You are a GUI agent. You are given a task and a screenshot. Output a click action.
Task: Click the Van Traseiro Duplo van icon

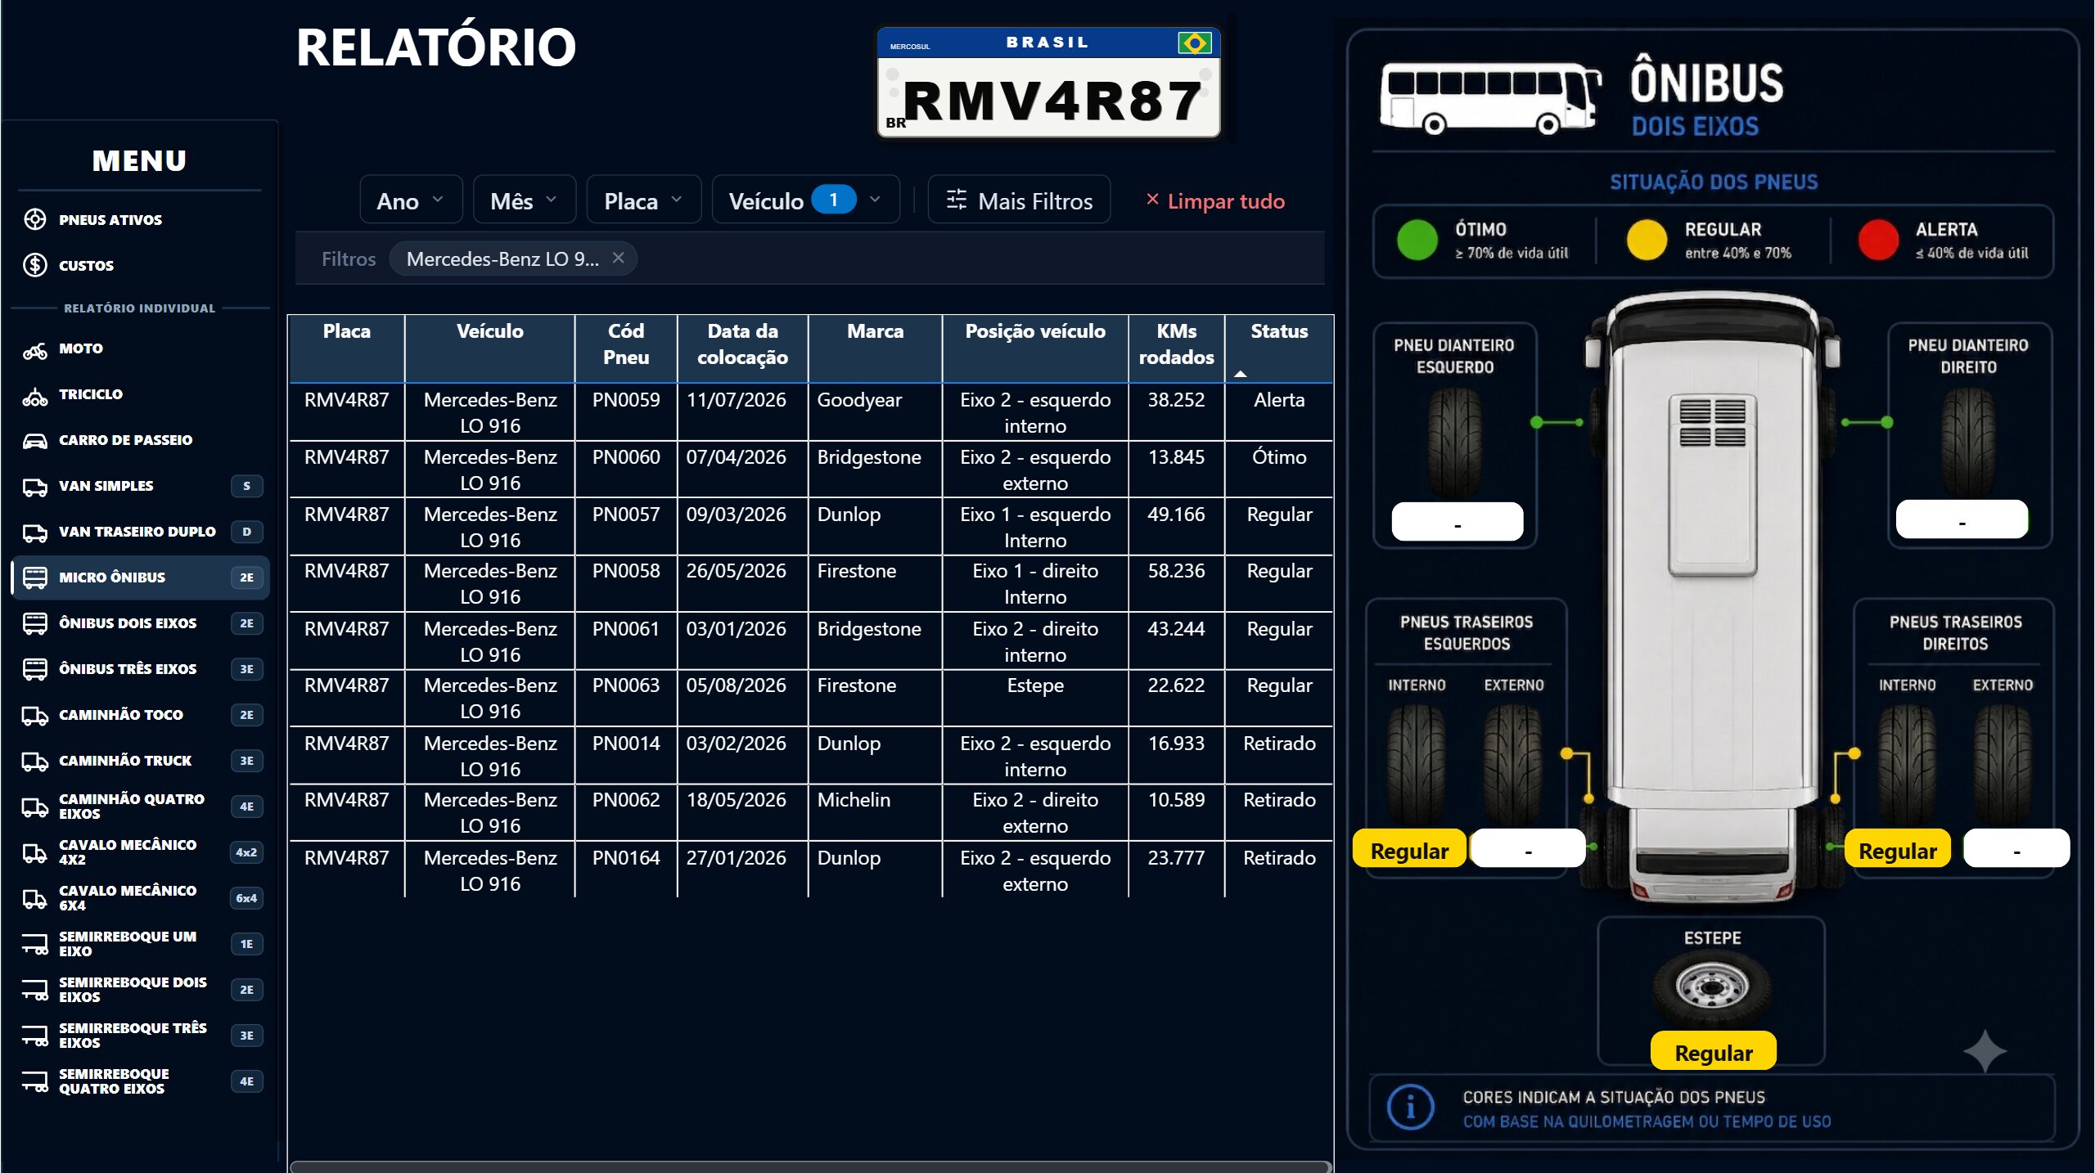click(35, 532)
